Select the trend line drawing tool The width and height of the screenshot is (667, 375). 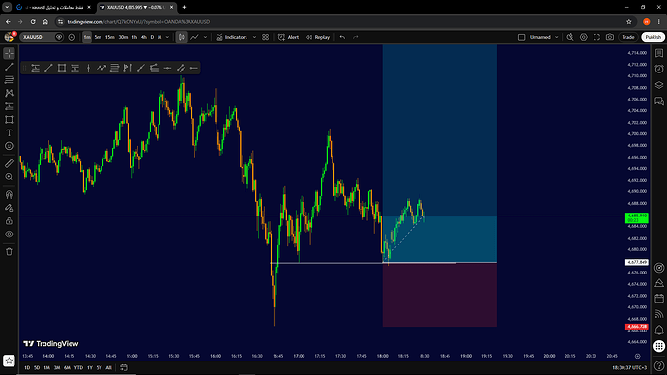pyautogui.click(x=9, y=67)
